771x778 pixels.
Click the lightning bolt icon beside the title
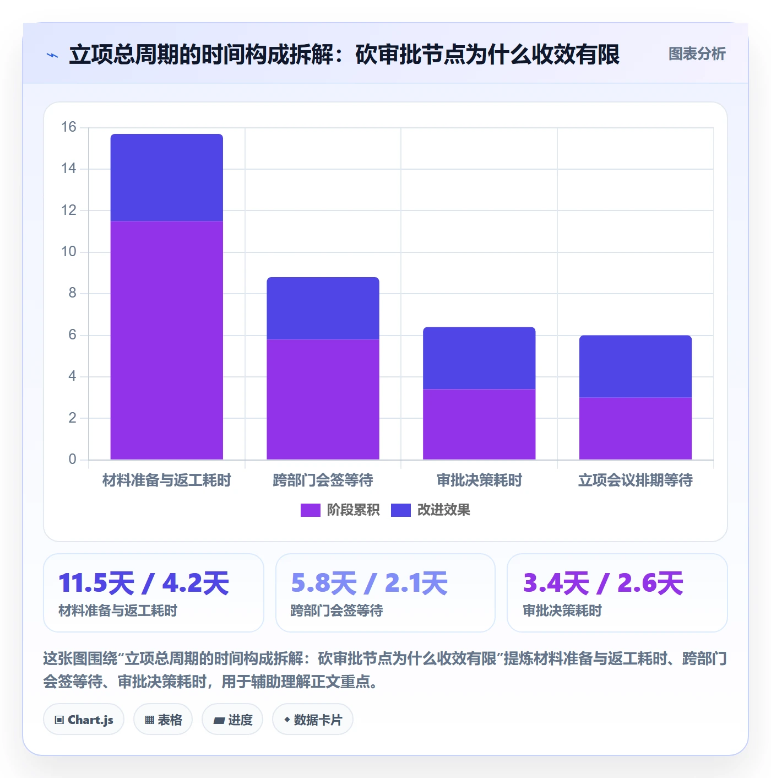point(52,55)
